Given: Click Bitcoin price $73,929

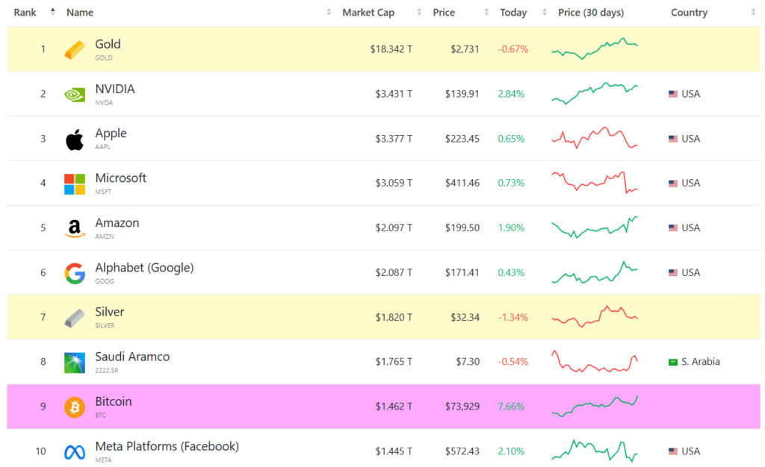Looking at the screenshot, I should (462, 407).
